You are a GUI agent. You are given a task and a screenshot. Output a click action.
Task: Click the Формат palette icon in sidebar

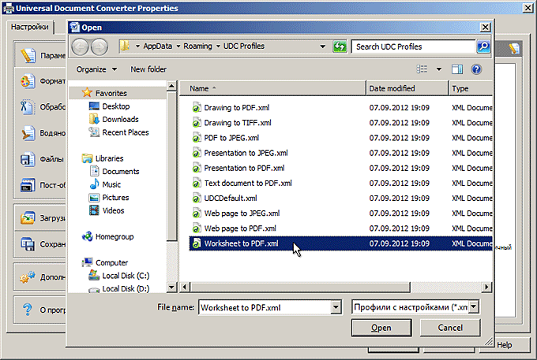28,81
